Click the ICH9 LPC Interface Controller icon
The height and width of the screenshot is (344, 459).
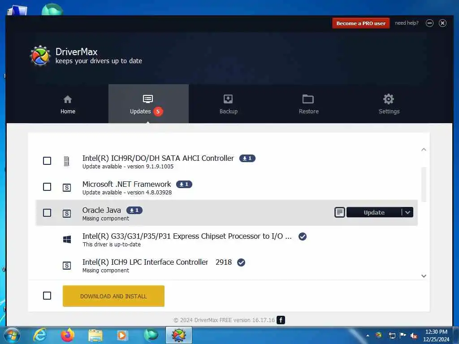[x=67, y=266]
